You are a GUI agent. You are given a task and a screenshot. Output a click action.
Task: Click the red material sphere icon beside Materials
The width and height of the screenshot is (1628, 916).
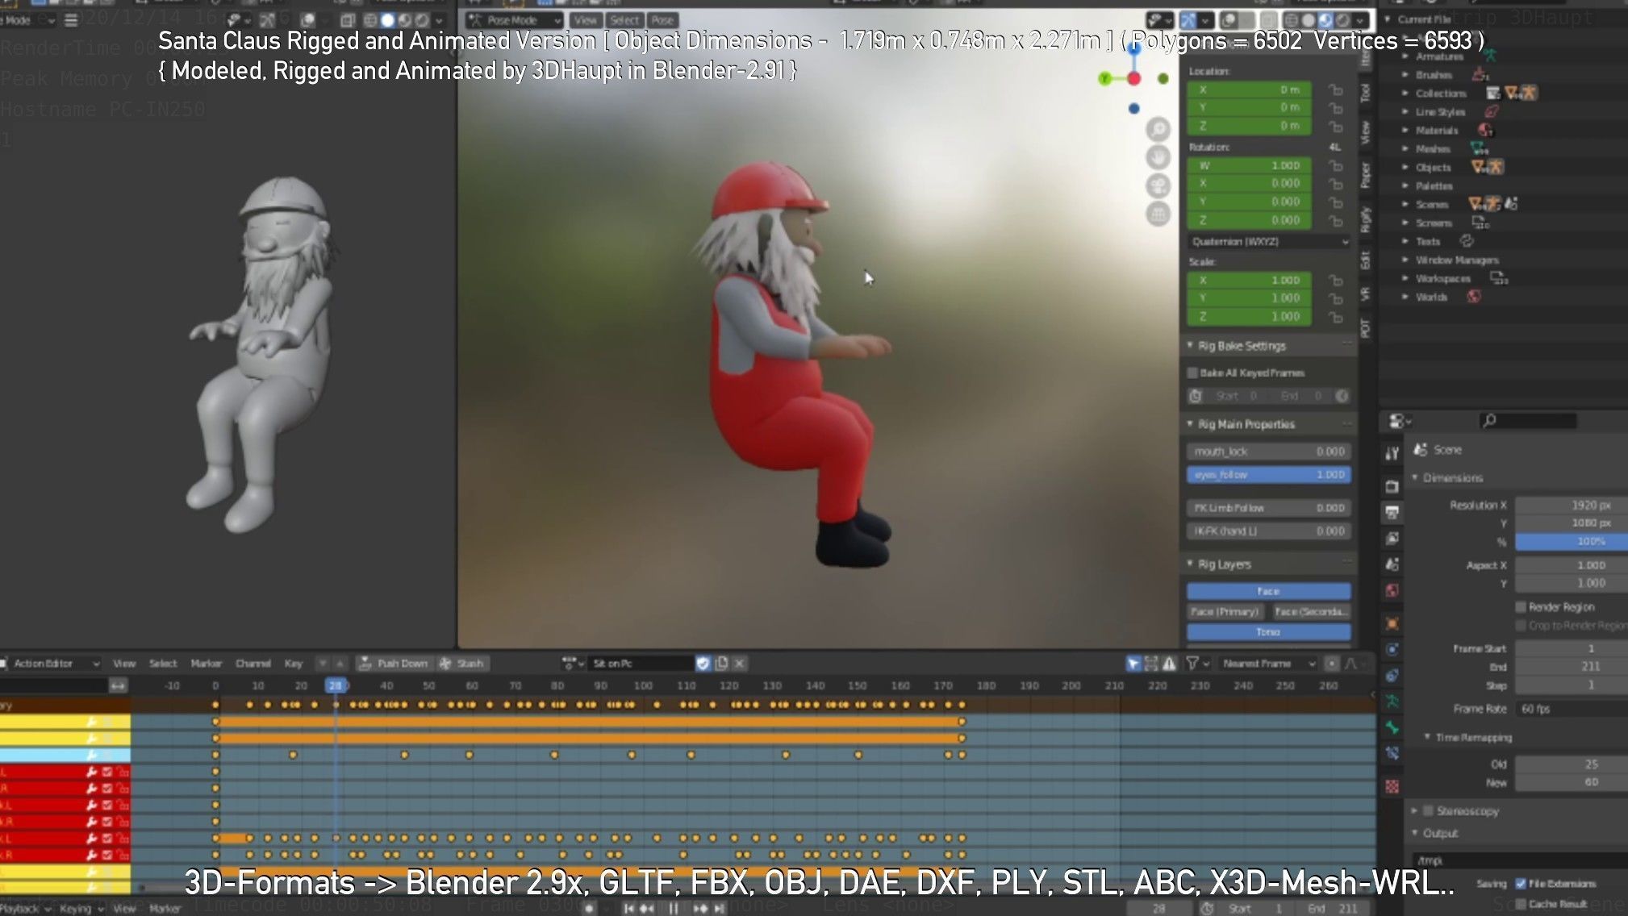[1484, 130]
